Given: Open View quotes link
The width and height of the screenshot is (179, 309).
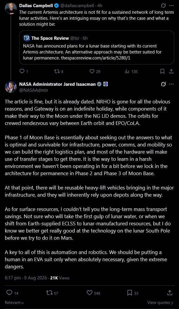Looking at the screenshot, I should pyautogui.click(x=160, y=302).
